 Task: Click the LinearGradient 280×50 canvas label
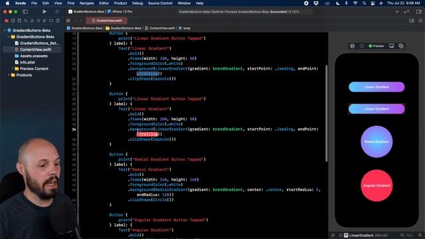tap(366, 235)
